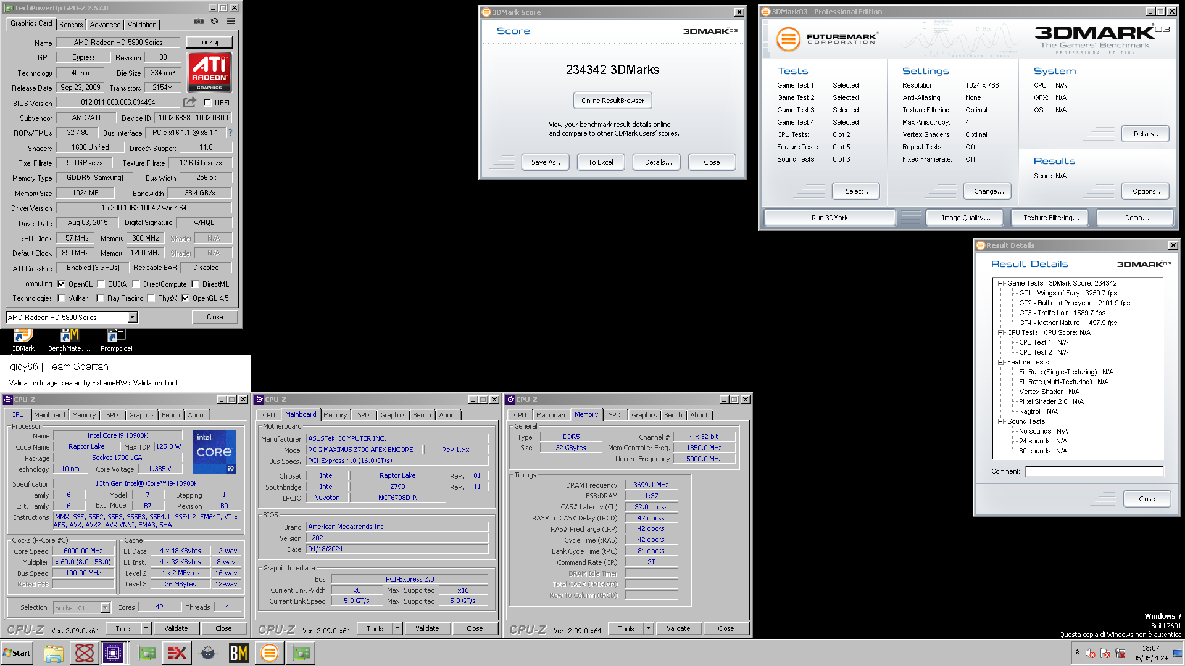Viewport: 1185px width, 666px height.
Task: Click the To Excel button
Action: (601, 162)
